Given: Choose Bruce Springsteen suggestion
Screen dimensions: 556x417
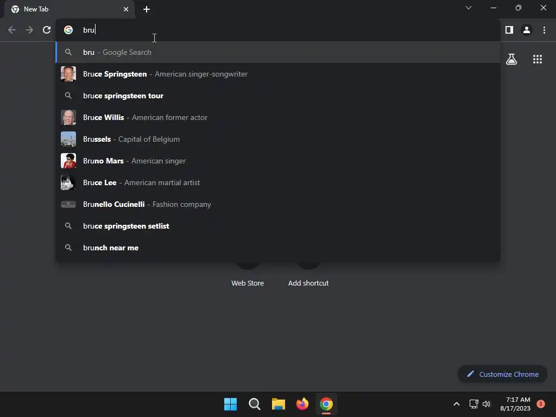Looking at the screenshot, I should [x=278, y=74].
